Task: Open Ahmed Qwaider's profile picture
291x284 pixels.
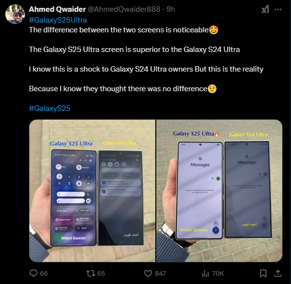Action: (15, 14)
